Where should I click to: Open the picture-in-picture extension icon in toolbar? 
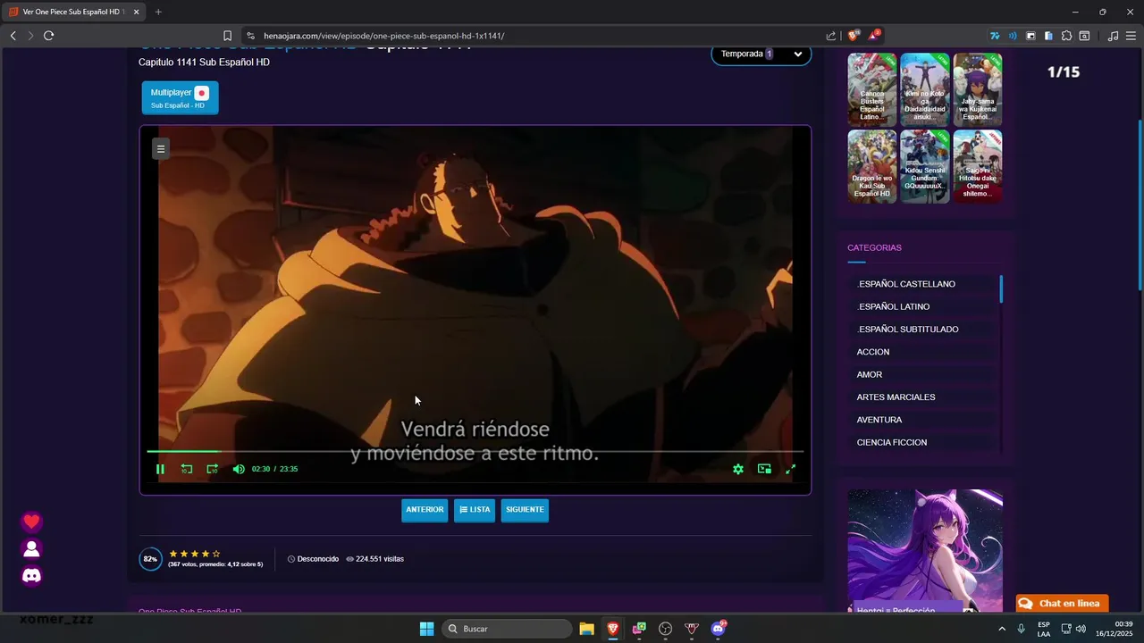1030,36
